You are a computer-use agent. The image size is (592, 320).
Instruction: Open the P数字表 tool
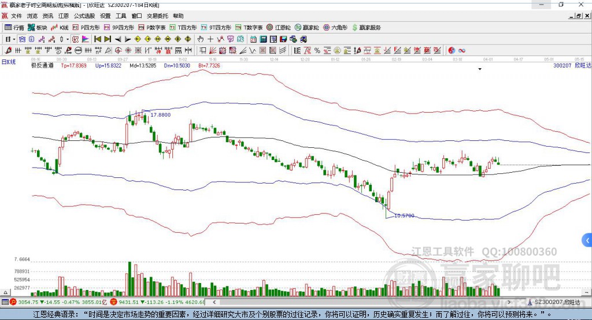(x=152, y=28)
